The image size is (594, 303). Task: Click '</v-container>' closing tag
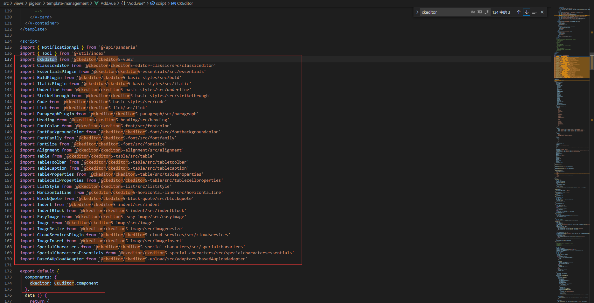(x=42, y=23)
